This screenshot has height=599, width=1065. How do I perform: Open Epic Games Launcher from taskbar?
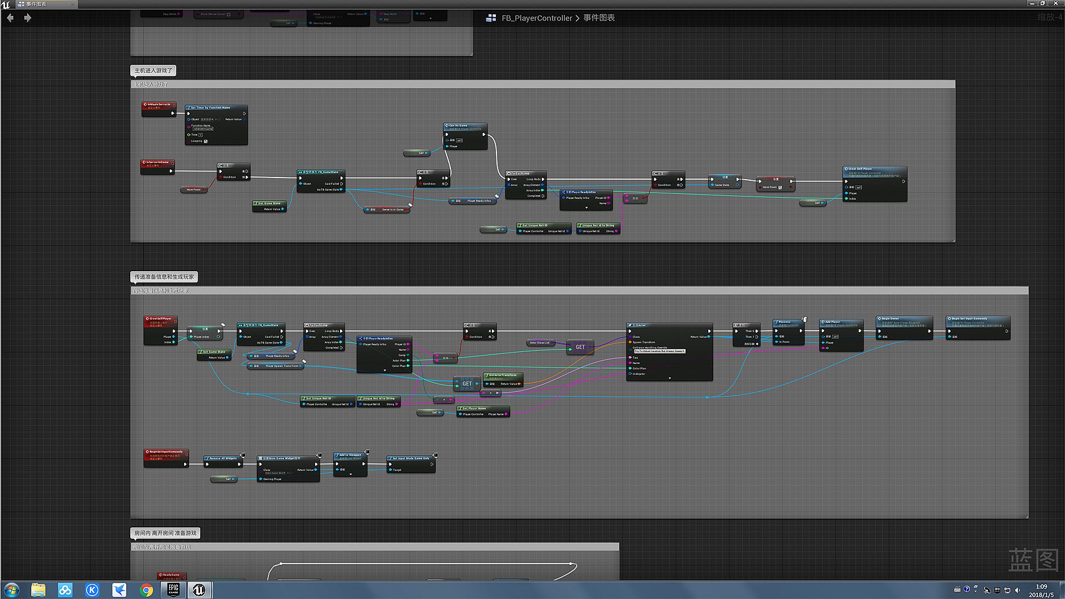coord(173,590)
